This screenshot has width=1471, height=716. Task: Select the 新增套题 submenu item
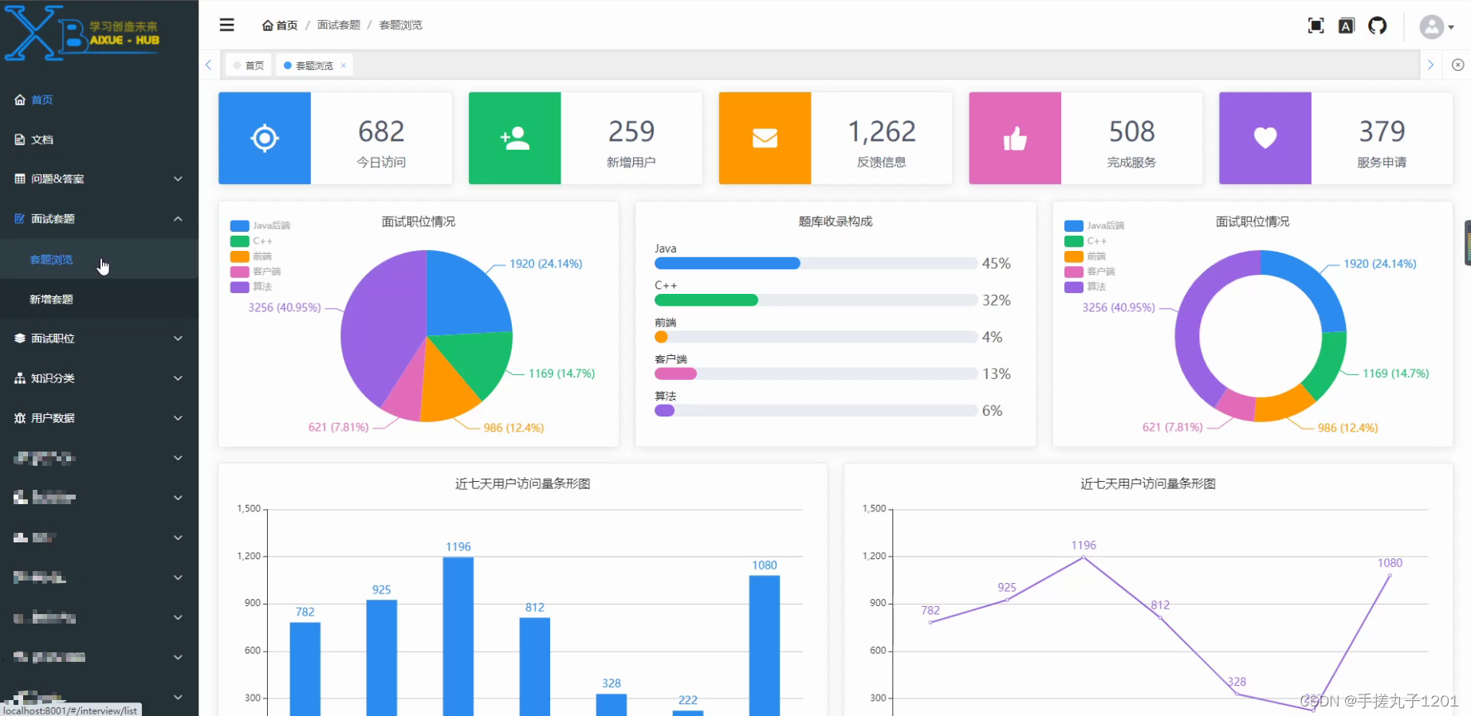(x=99, y=299)
